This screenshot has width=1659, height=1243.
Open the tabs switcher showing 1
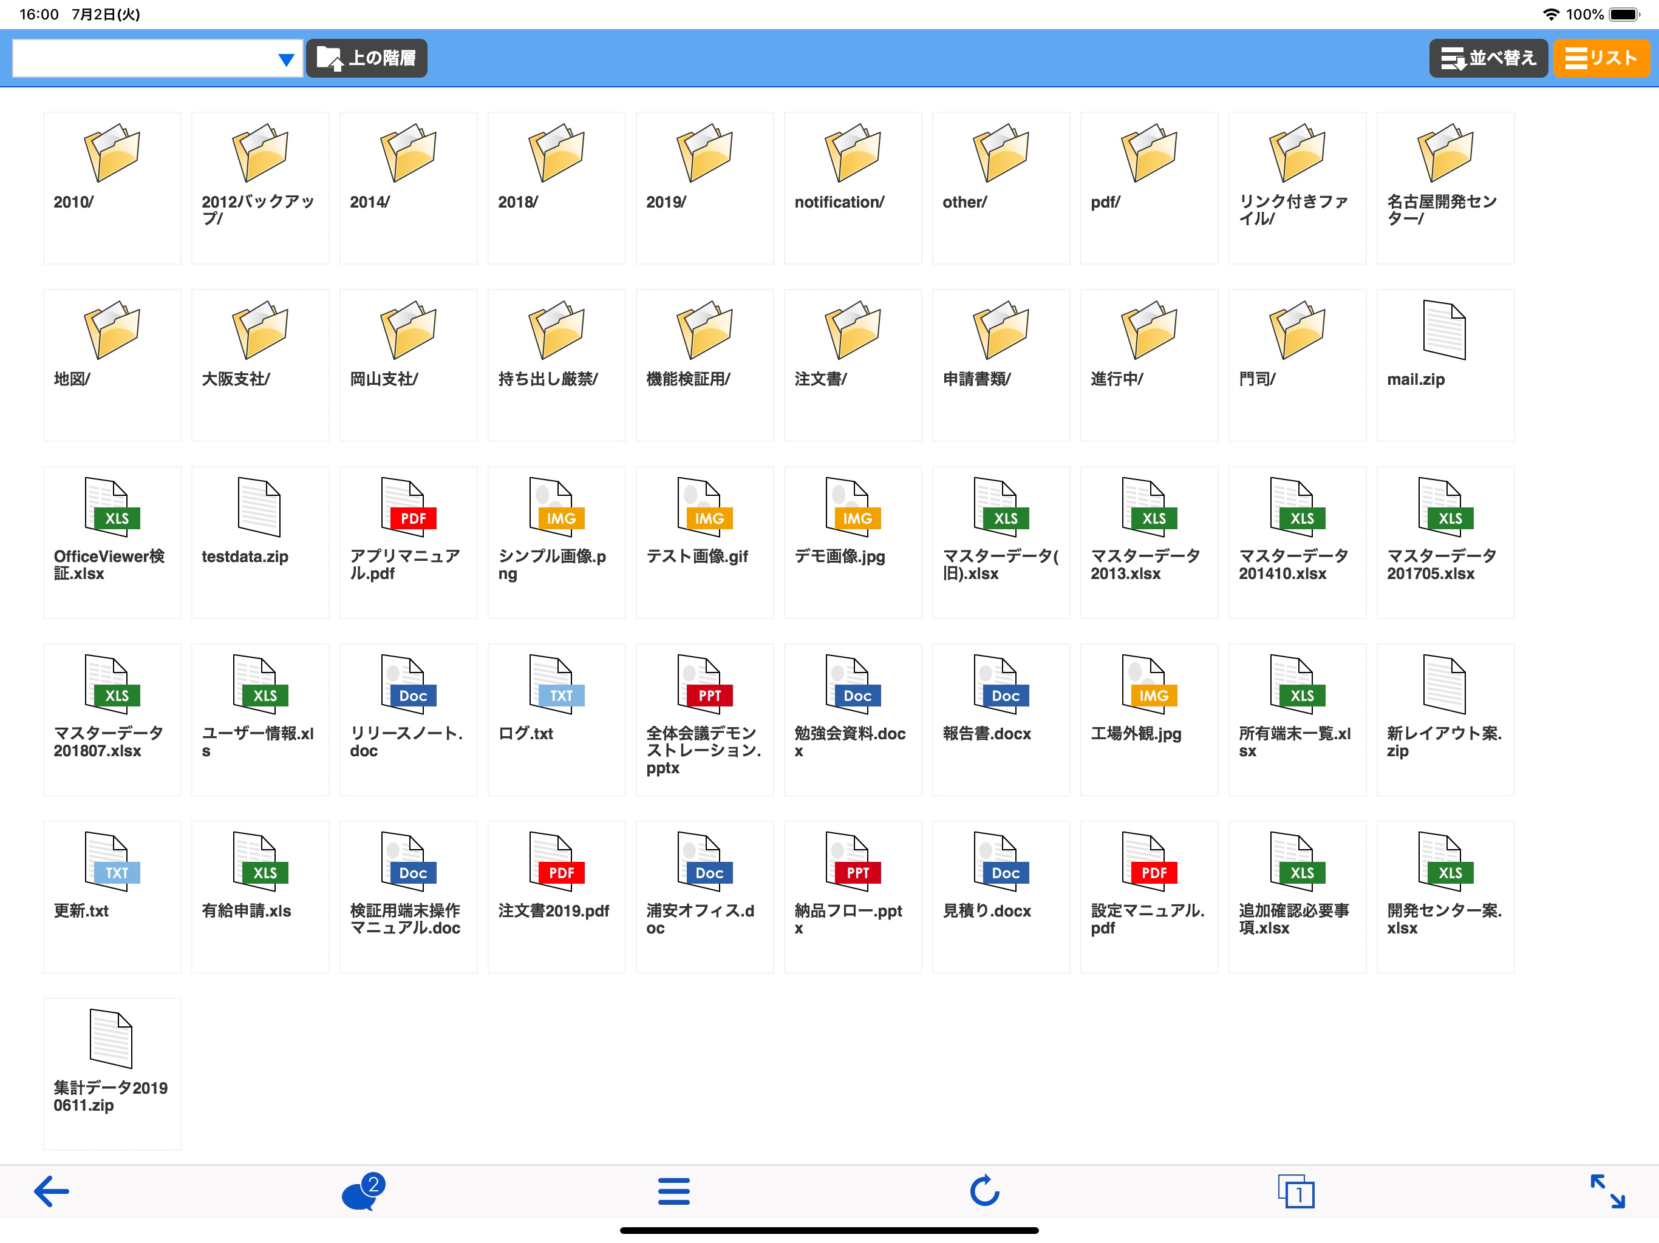1296,1191
